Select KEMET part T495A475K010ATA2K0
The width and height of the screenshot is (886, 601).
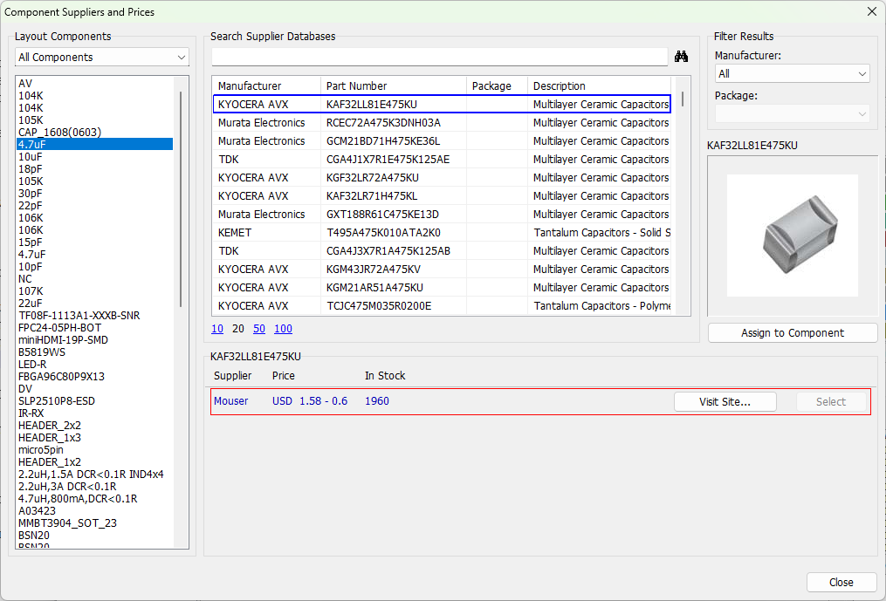[442, 233]
